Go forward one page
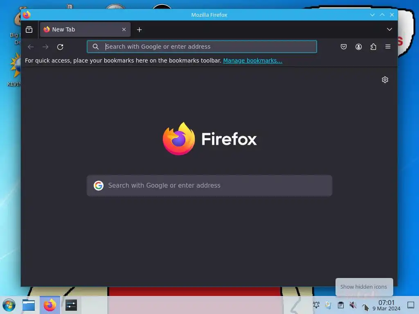This screenshot has height=314, width=419. point(45,47)
